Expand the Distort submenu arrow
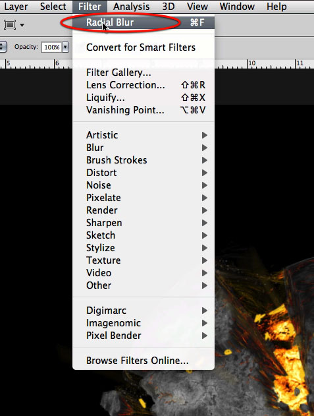Screen dimensions: 314x416 tap(204, 173)
